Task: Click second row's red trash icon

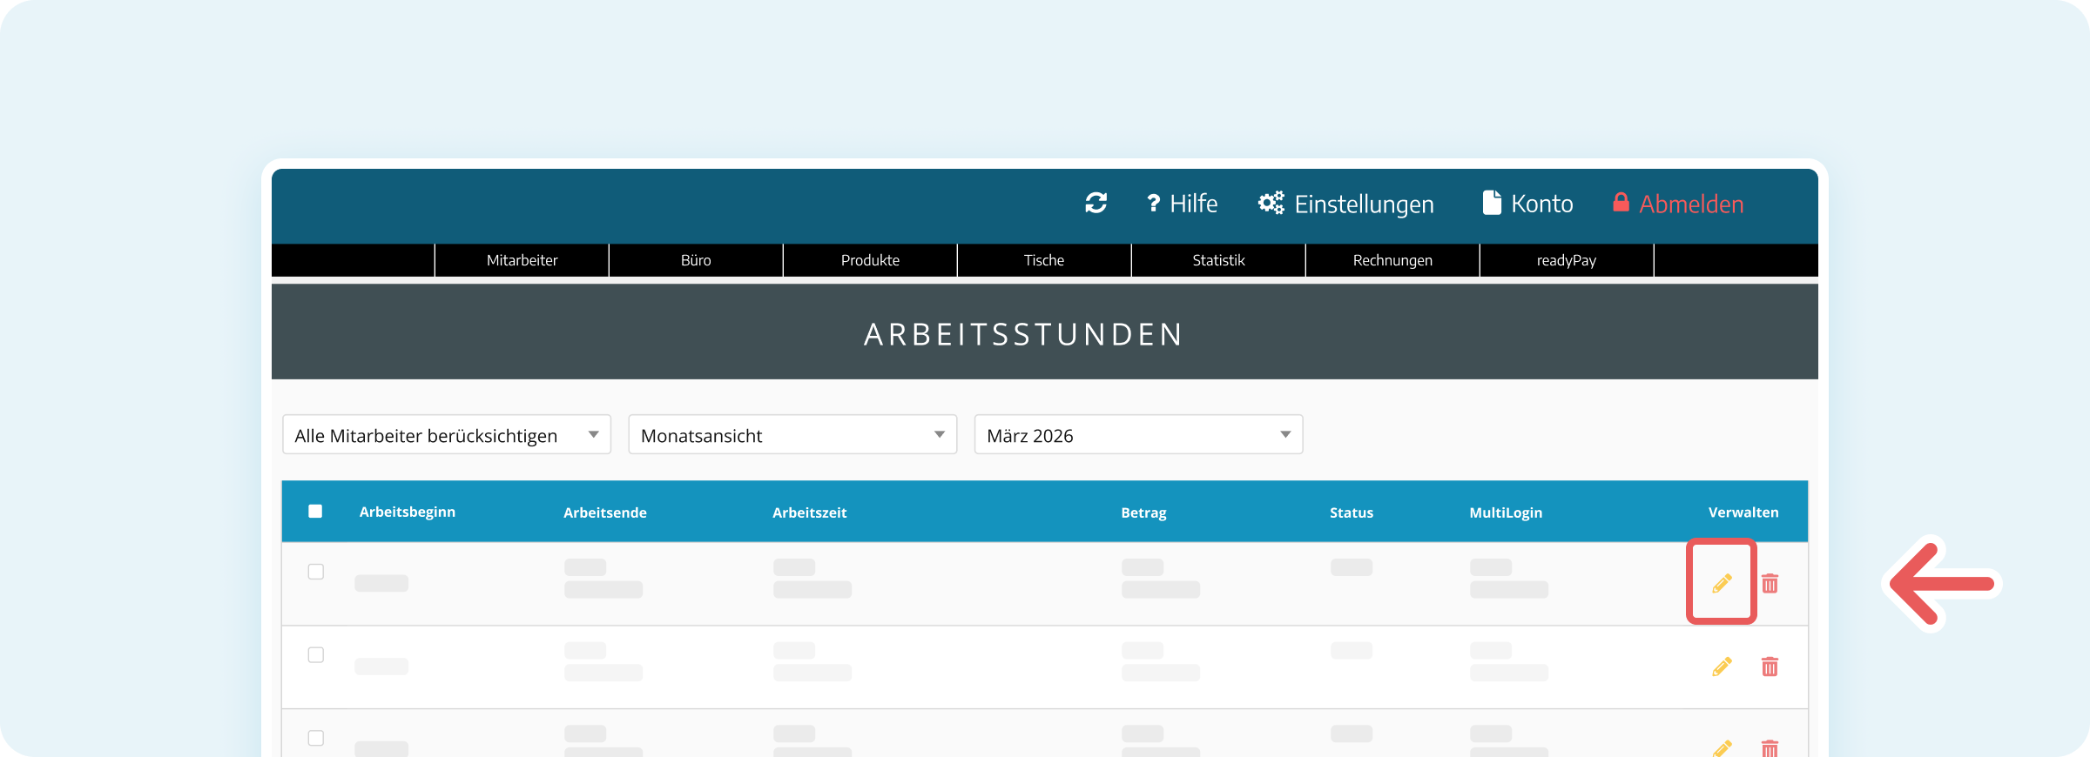Action: pos(1770,667)
